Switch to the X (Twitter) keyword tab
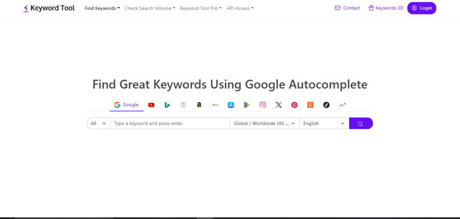 (279, 105)
